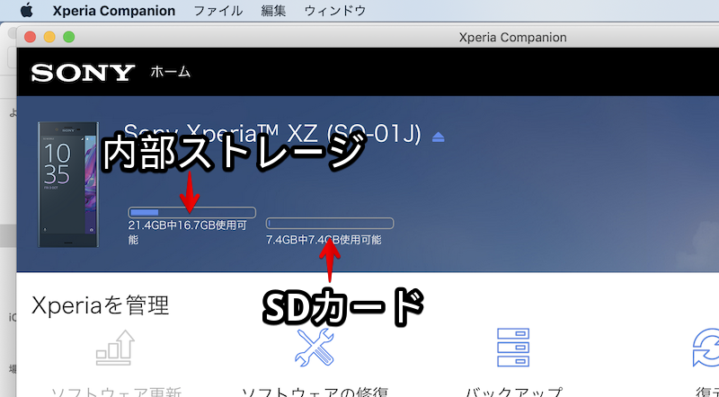Close the Xperia Companion window
Screen dimensions: 719x397
30,37
